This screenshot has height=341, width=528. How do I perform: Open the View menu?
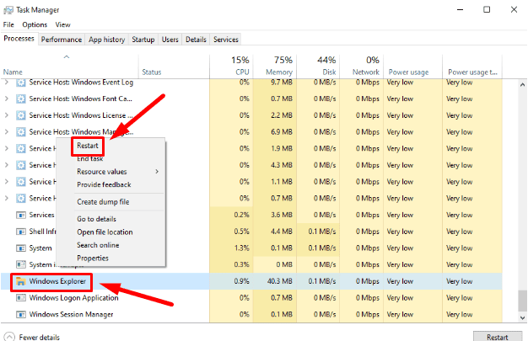point(62,25)
